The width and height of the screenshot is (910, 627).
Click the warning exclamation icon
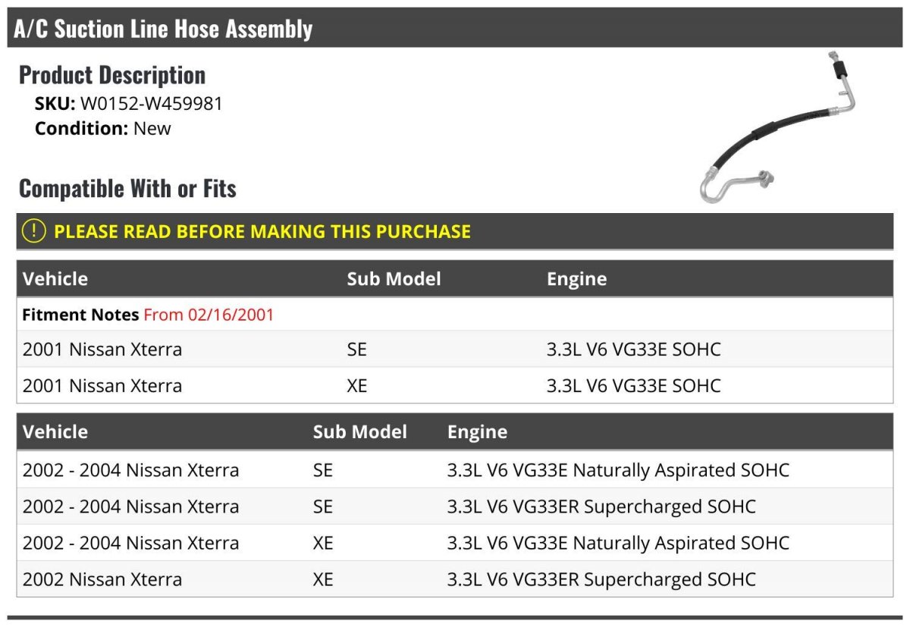pos(34,231)
